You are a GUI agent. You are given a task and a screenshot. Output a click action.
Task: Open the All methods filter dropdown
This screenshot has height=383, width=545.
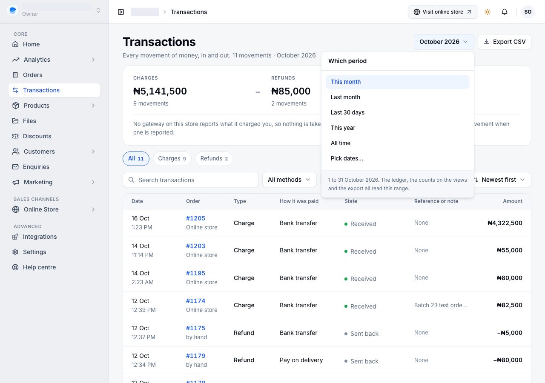pos(289,180)
